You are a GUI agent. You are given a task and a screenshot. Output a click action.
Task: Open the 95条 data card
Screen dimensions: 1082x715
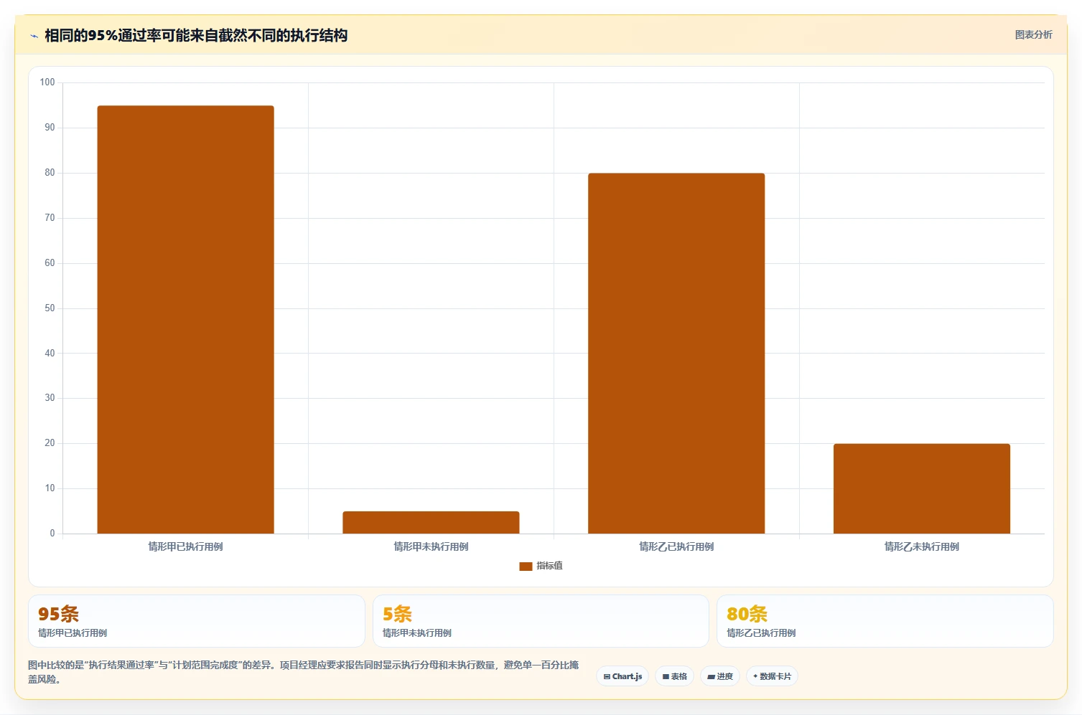[x=197, y=621]
